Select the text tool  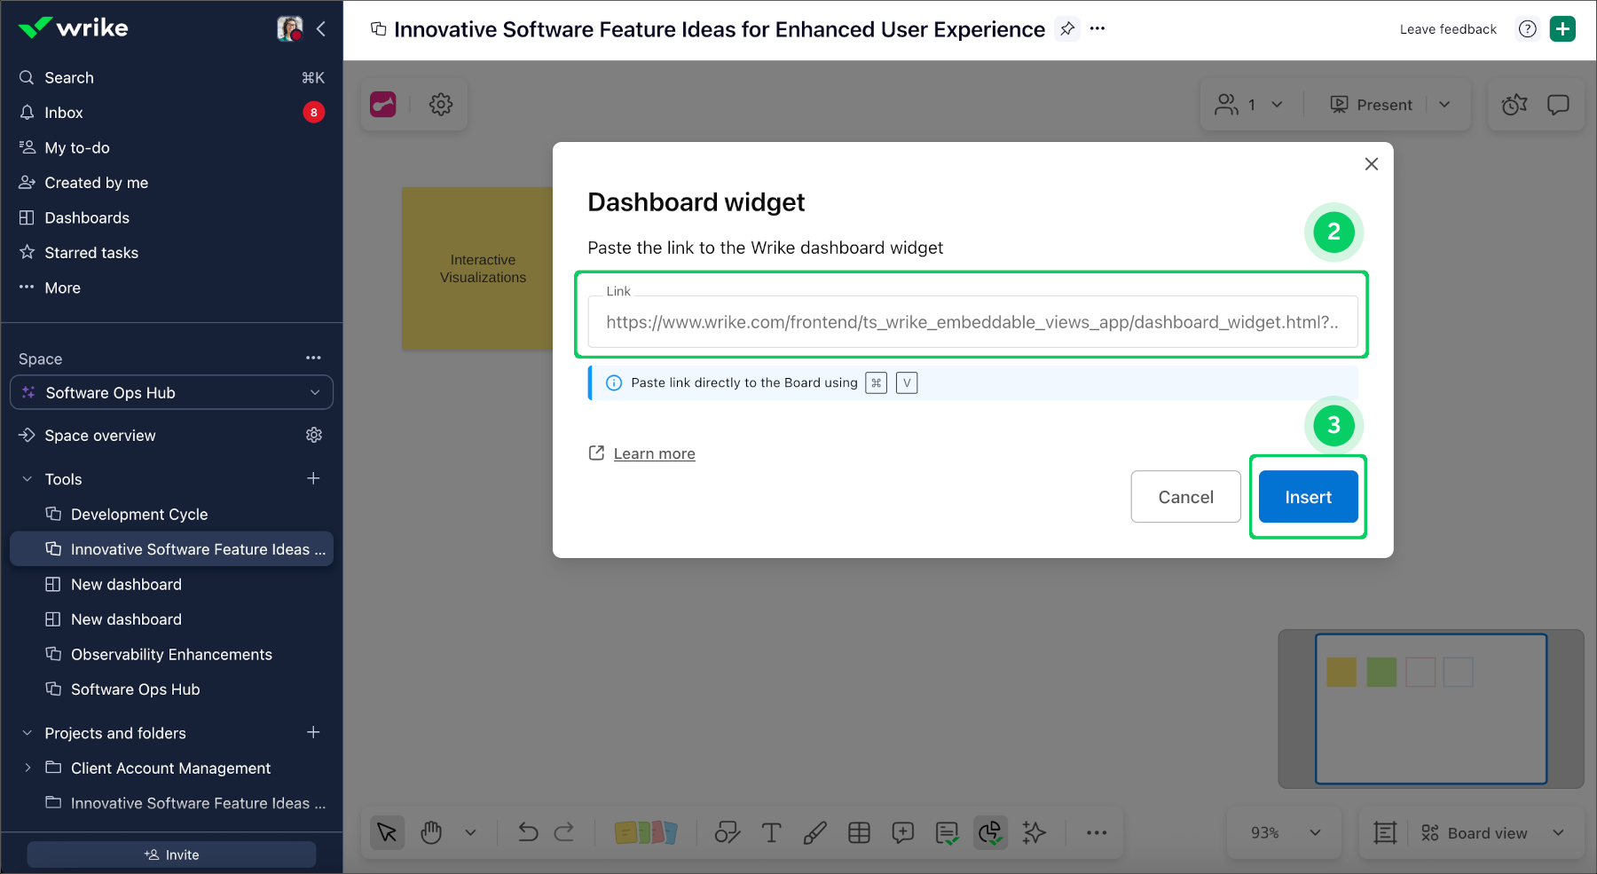[x=771, y=832]
